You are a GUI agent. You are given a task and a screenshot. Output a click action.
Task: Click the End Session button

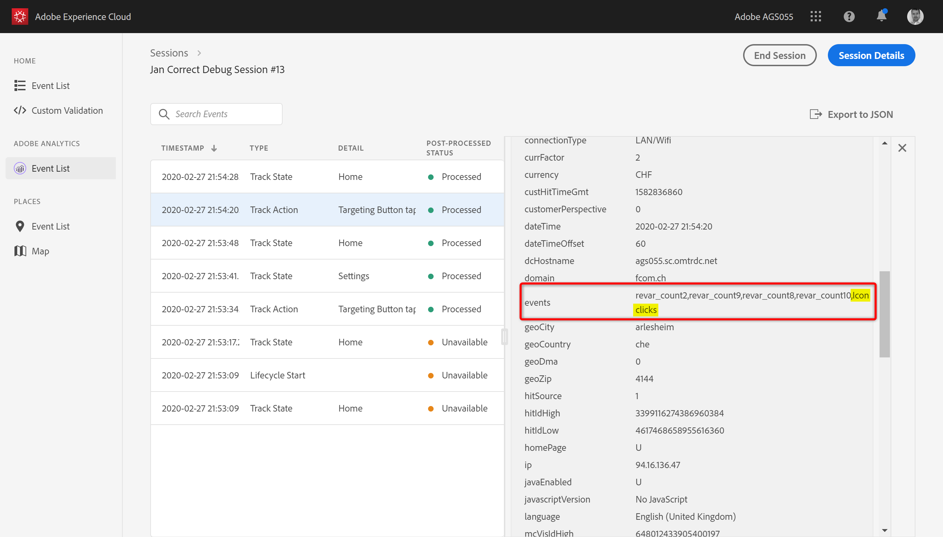tap(779, 55)
